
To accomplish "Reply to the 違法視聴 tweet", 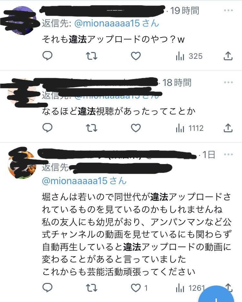I will coord(47,128).
